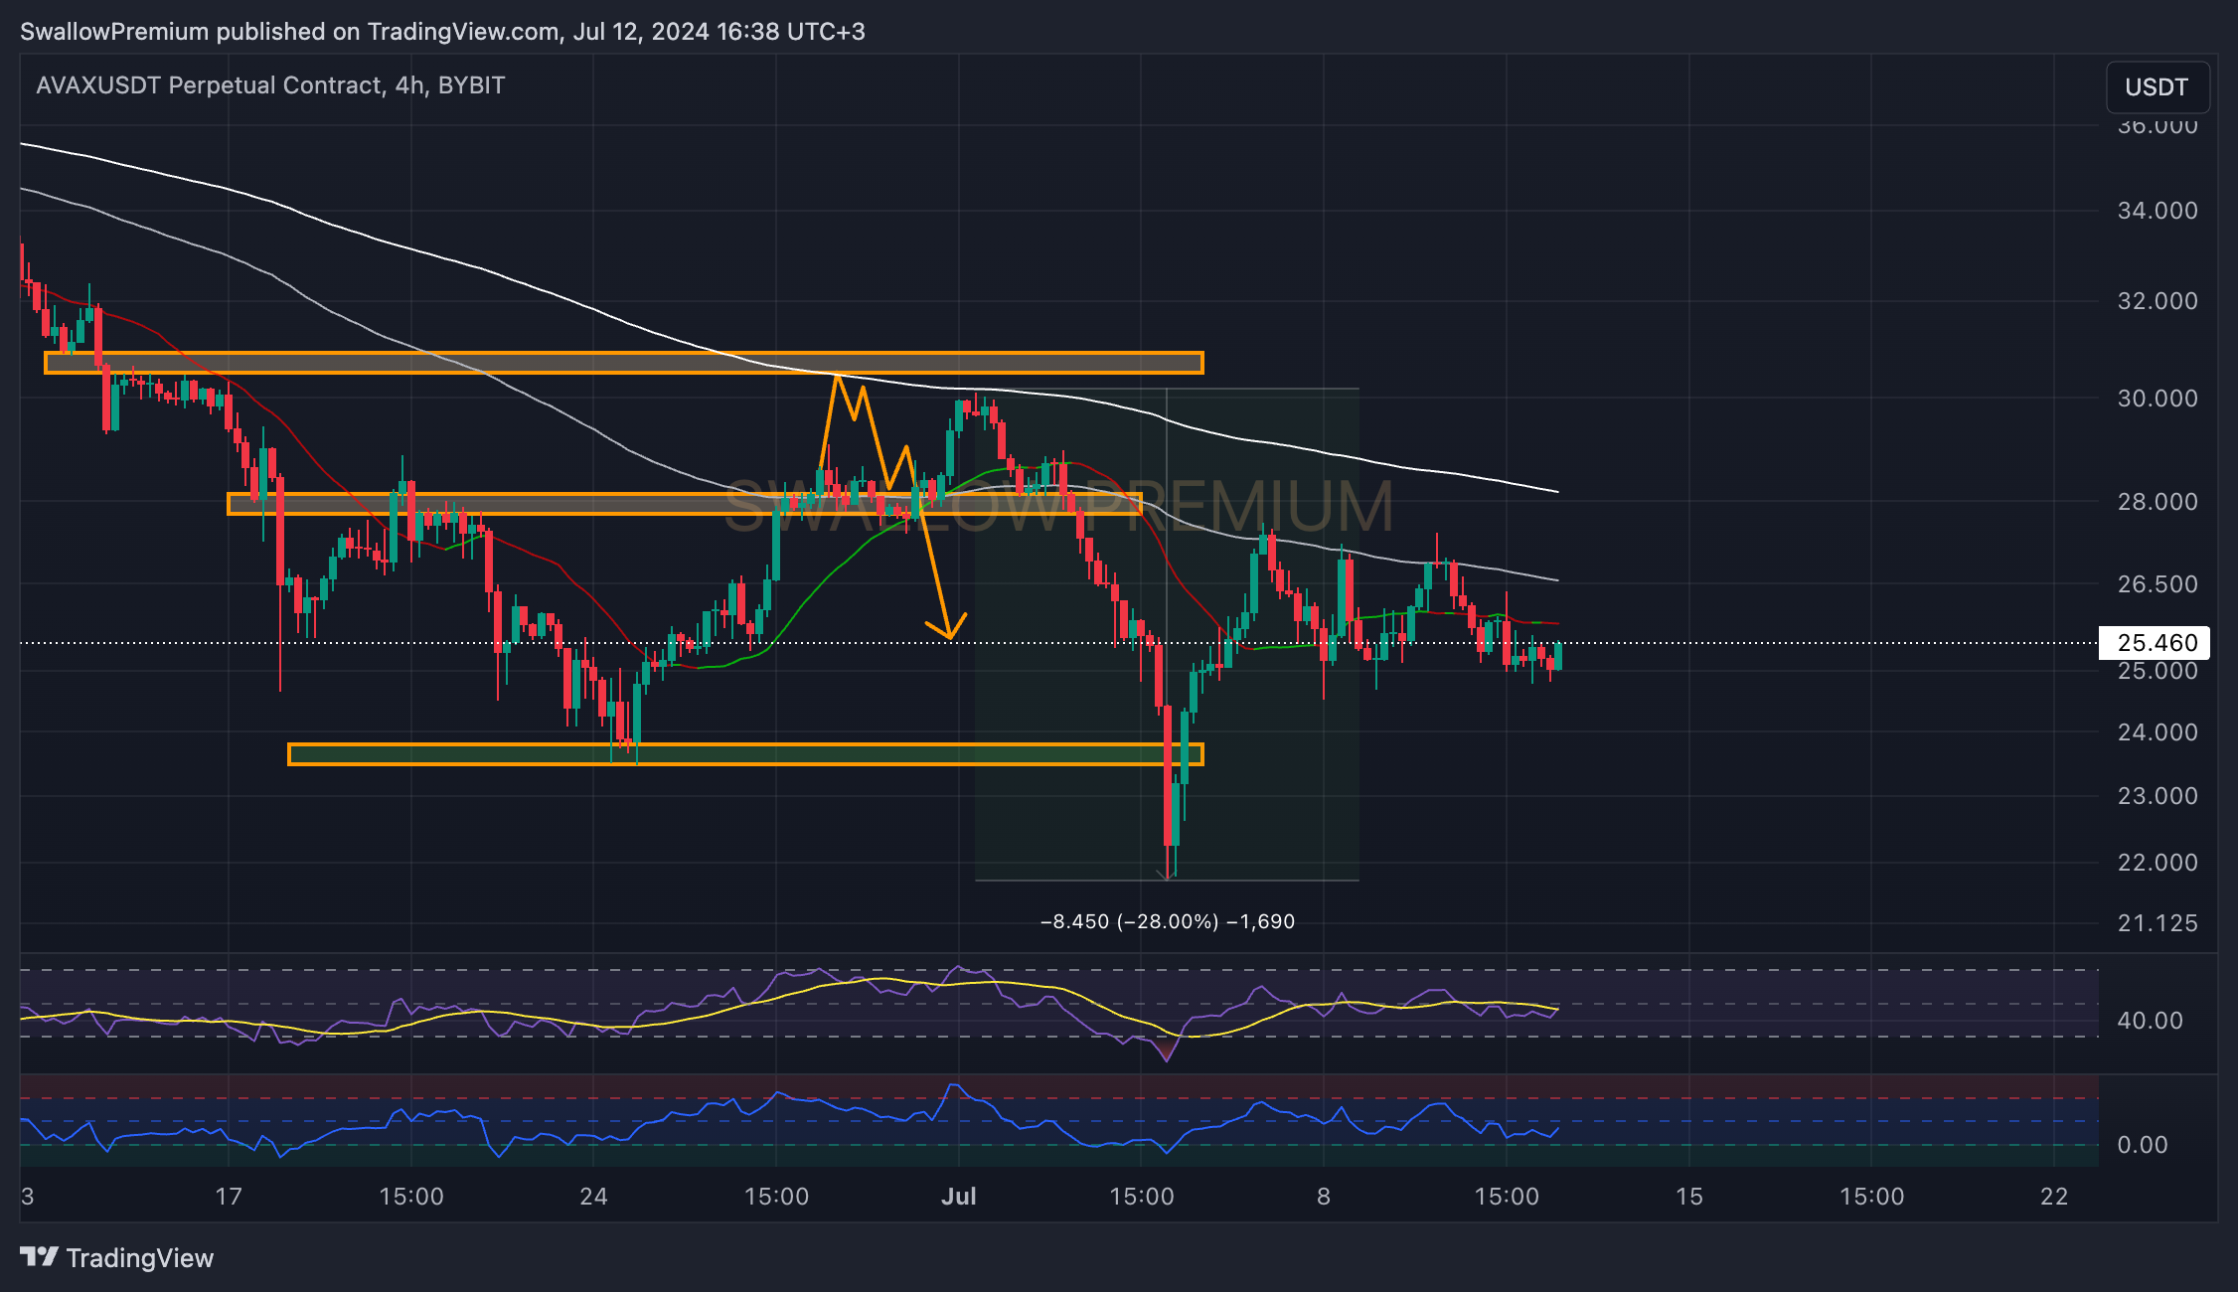2238x1292 pixels.
Task: Click the 24.000 price axis label
Action: coord(2158,732)
